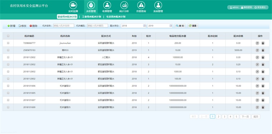Select the 收费管理 nav icon
The width and height of the screenshot is (272, 134).
click(107, 5)
